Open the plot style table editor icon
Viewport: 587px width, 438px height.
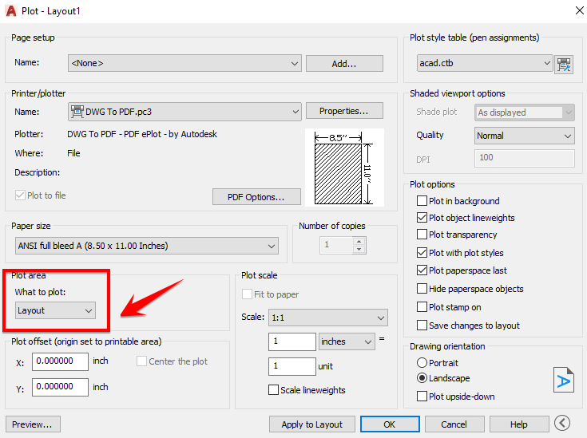564,65
